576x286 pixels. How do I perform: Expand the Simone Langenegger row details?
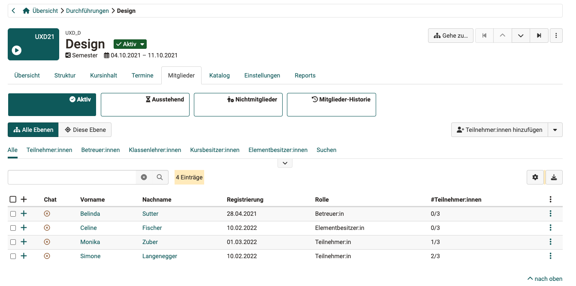pyautogui.click(x=24, y=256)
